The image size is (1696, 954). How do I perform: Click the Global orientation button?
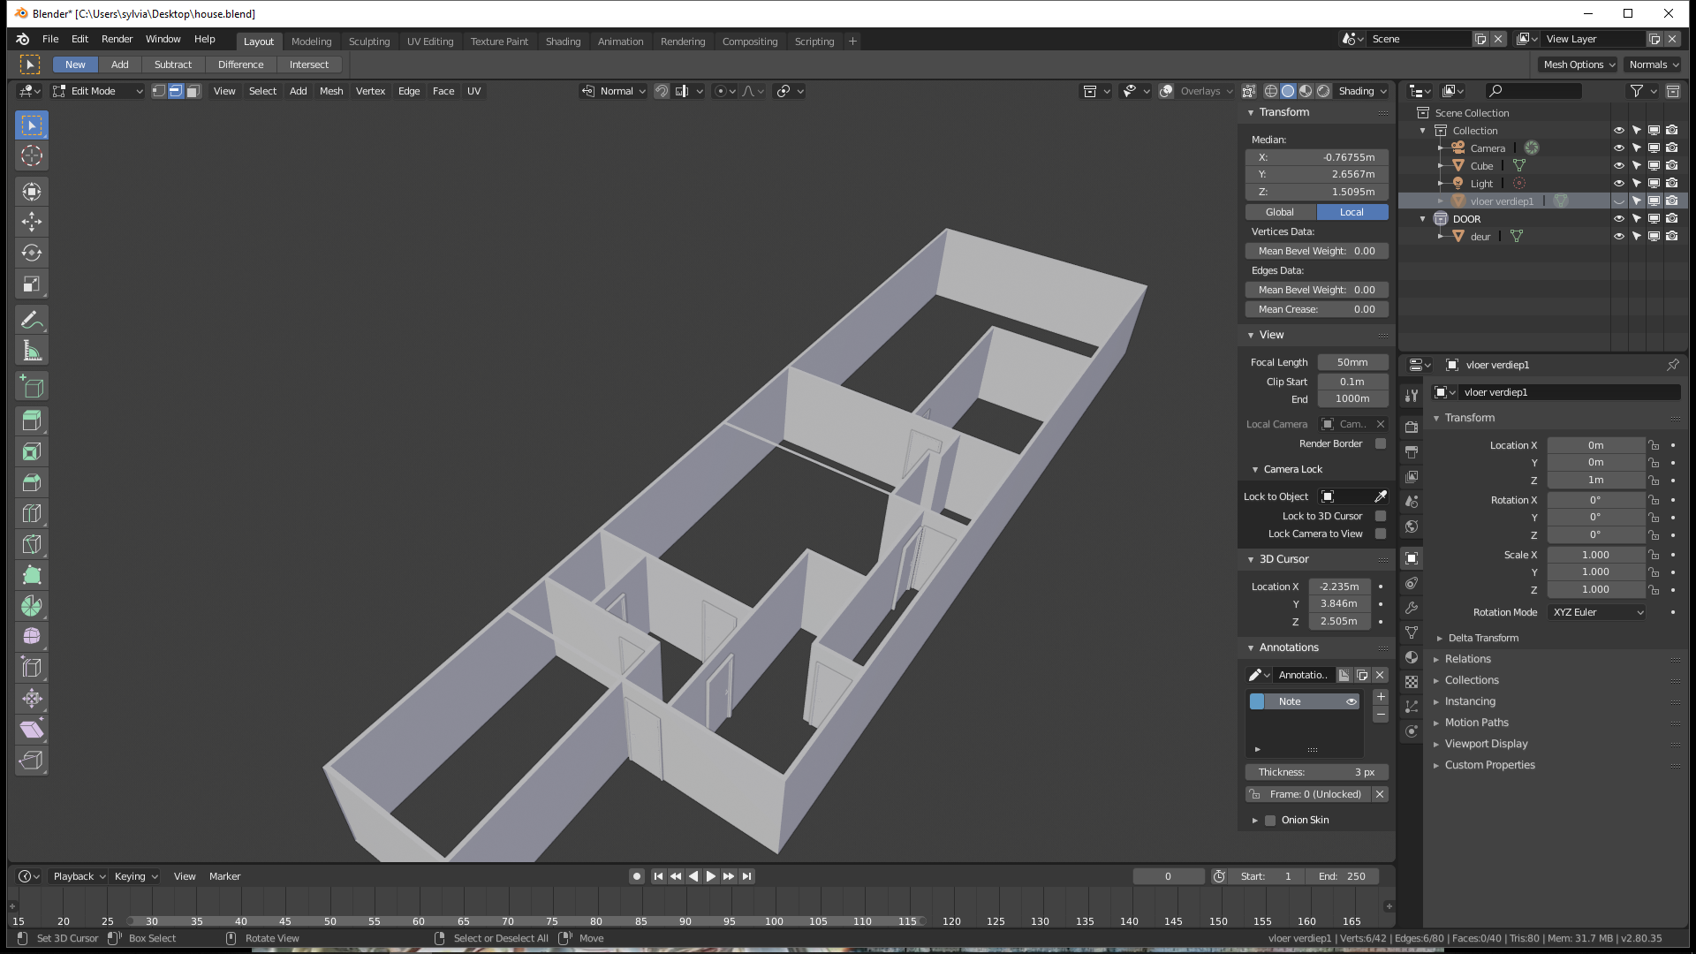pos(1280,212)
